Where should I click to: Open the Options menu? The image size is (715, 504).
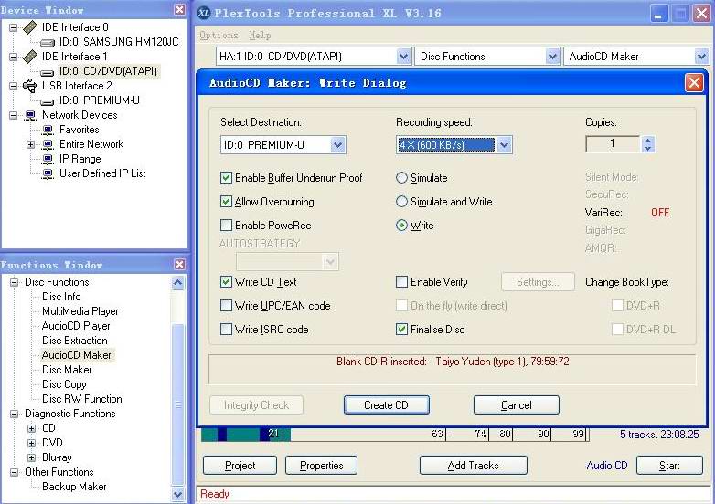(219, 35)
